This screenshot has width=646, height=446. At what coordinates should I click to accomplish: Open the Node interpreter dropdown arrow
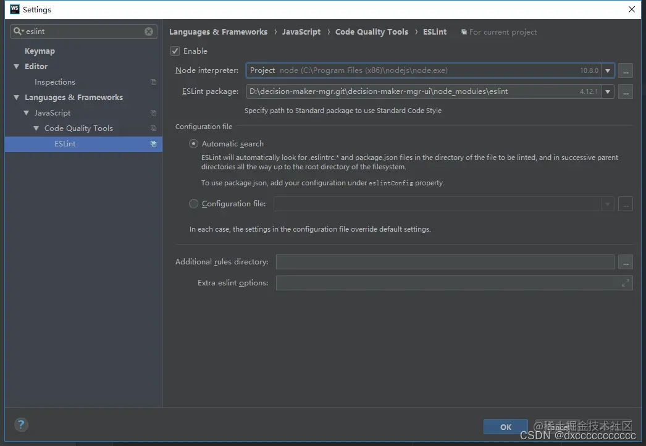point(608,70)
